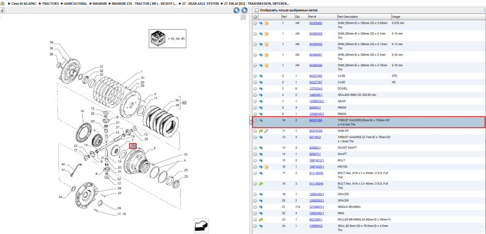Select the '0.076 mm' usage cell
The image size is (486, 234).
coord(398,23)
